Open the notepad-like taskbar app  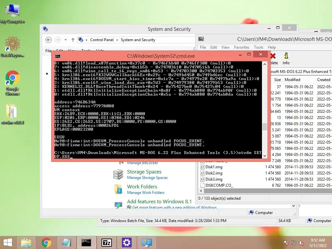point(66,243)
